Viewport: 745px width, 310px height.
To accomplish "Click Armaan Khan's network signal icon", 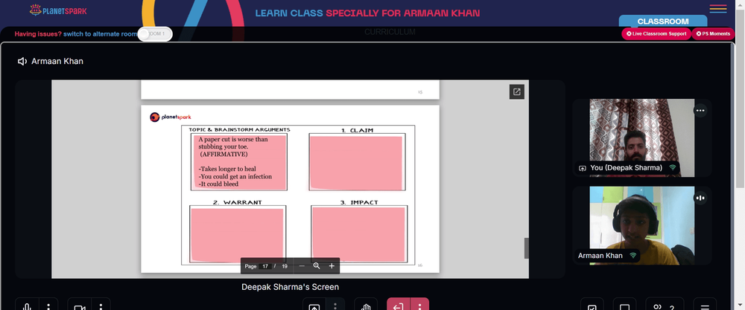I will pyautogui.click(x=633, y=256).
